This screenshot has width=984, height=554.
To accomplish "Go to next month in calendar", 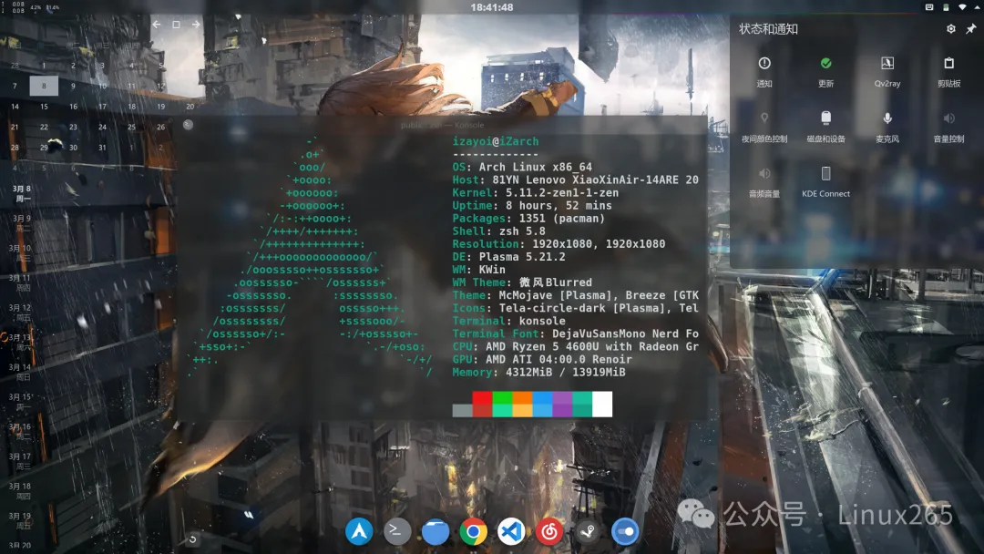I will click(x=196, y=25).
